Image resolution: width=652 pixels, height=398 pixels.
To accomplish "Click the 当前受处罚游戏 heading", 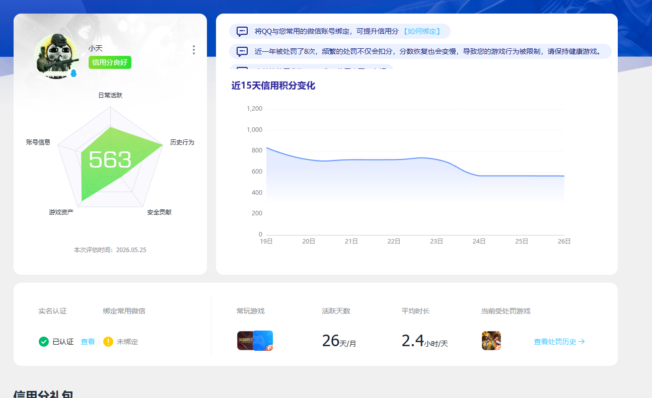I will [505, 311].
